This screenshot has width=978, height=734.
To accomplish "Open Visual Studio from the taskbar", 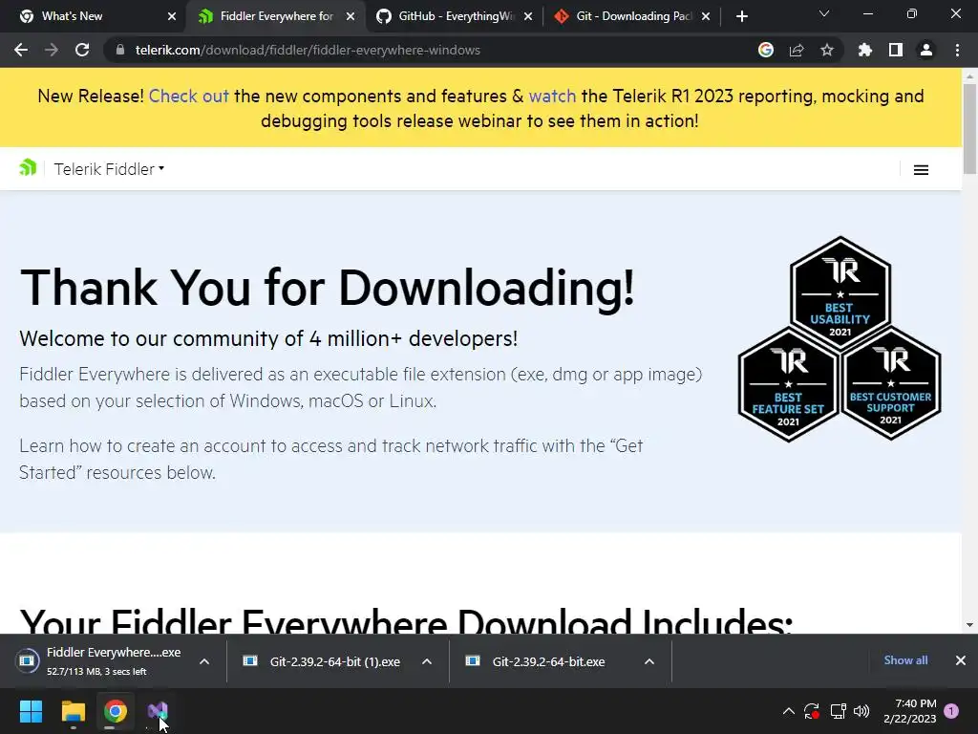I will tap(158, 711).
